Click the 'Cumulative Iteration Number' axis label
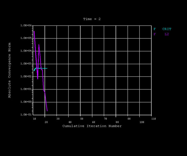The height and width of the screenshot is (156, 187). [x=92, y=126]
